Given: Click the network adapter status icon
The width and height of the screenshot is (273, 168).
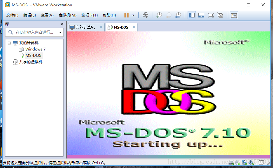Looking at the screenshot, I should click(244, 163).
